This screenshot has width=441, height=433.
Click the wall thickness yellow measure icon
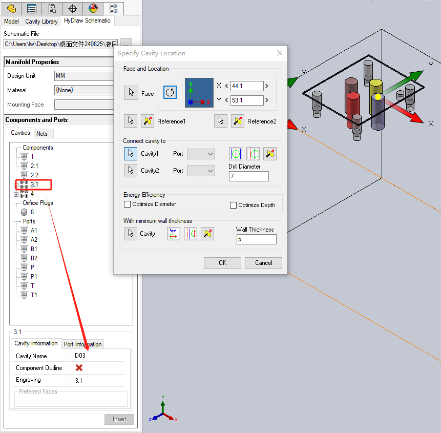click(207, 234)
